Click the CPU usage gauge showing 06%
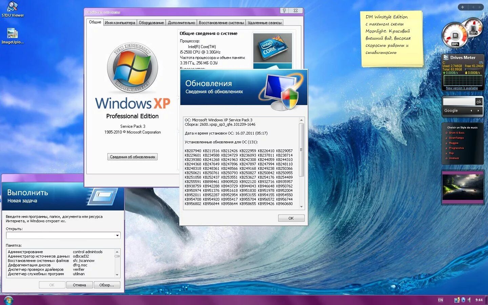 point(455,36)
